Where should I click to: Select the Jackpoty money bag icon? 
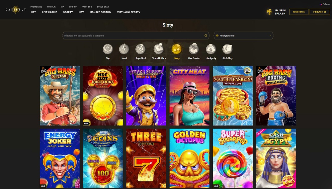(x=211, y=49)
